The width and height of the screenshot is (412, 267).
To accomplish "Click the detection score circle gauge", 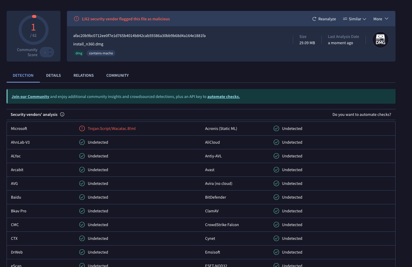I will pos(34,30).
